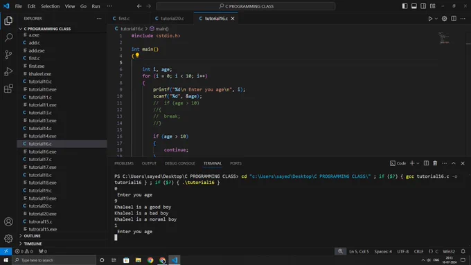Screen dimensions: 471x265
Task: Toggle the primary side bar layout icon
Action: [x=405, y=6]
